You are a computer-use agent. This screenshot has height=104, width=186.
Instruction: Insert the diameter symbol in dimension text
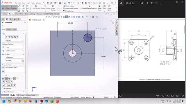[x=3, y=82]
